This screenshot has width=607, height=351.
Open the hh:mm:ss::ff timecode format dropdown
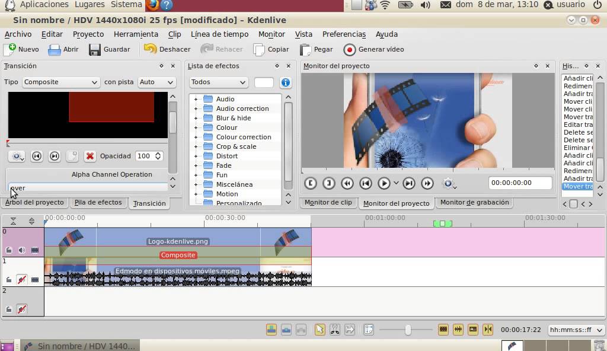[576, 330]
